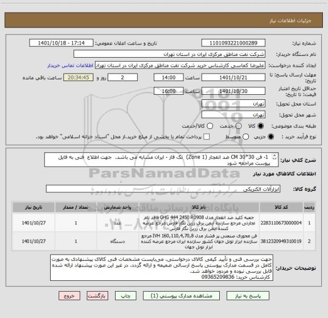Click the price validity date 1401/10/30
Image resolution: width=328 pixels, height=318 pixels.
[x=233, y=91]
